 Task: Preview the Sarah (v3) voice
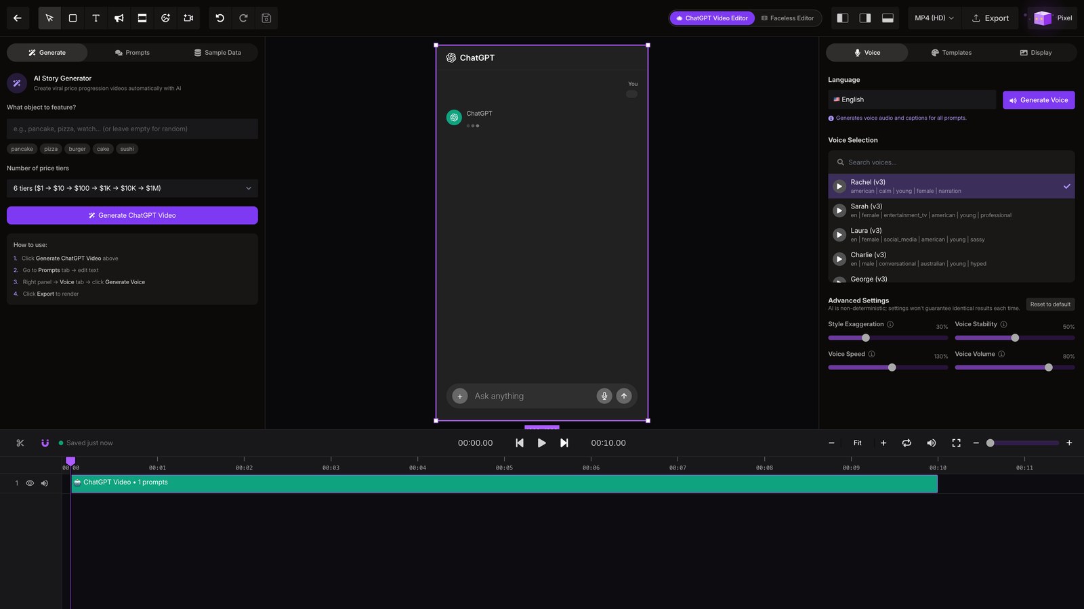[839, 210]
